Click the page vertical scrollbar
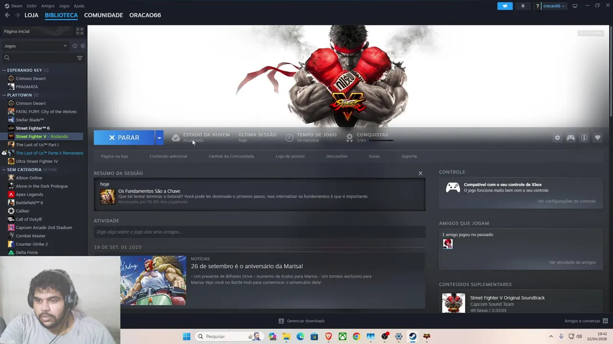Screen dimensions: 613x344 (x=611, y=72)
